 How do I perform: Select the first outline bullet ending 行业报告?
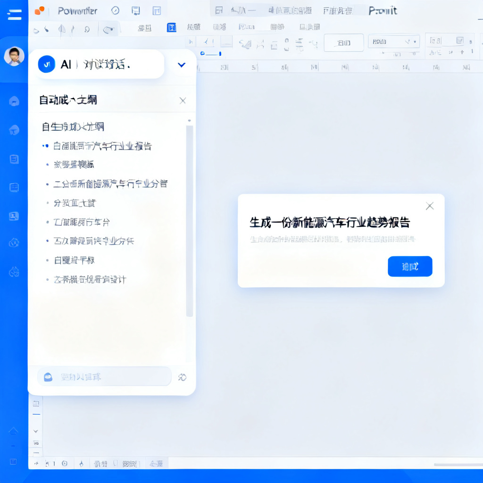point(102,146)
